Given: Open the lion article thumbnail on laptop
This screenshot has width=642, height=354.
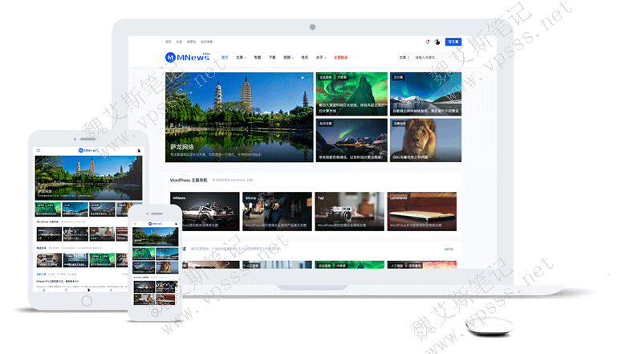Looking at the screenshot, I should pos(426,140).
